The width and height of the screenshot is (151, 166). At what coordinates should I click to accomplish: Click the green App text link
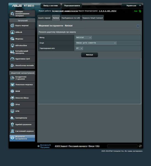136,11
